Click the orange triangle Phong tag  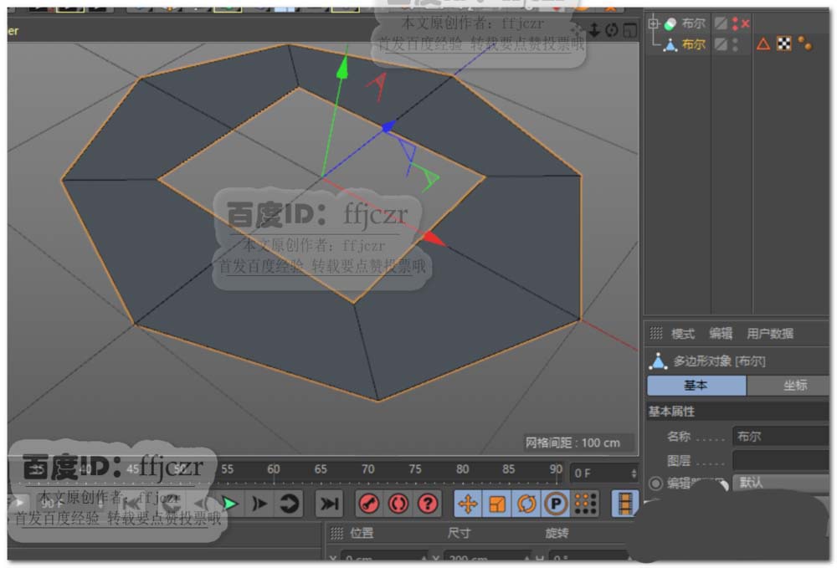[763, 43]
